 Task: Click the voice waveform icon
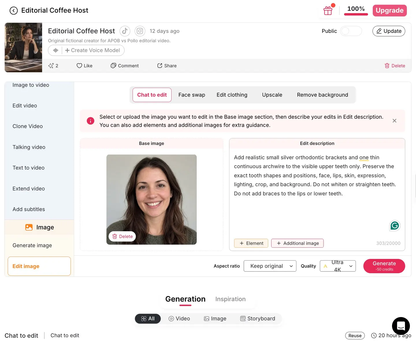[55, 50]
